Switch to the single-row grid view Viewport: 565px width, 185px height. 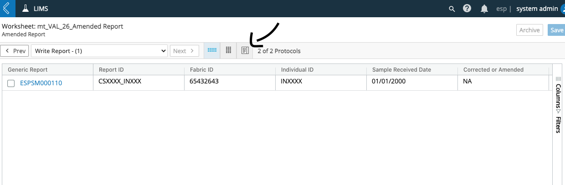coord(212,51)
